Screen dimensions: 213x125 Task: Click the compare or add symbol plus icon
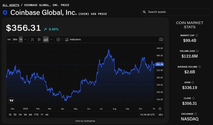(x=58, y=39)
